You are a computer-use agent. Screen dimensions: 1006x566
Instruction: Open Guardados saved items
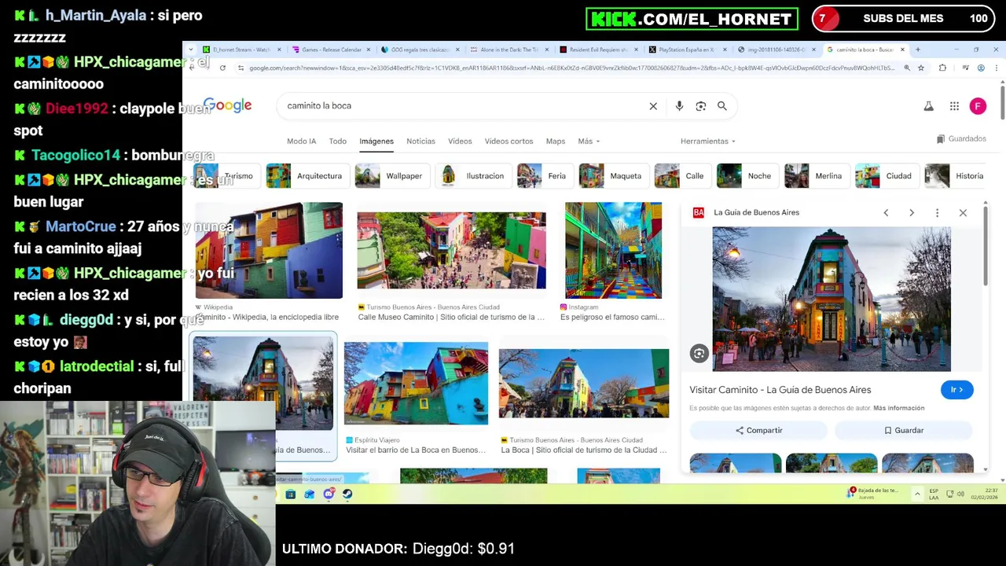click(x=961, y=139)
